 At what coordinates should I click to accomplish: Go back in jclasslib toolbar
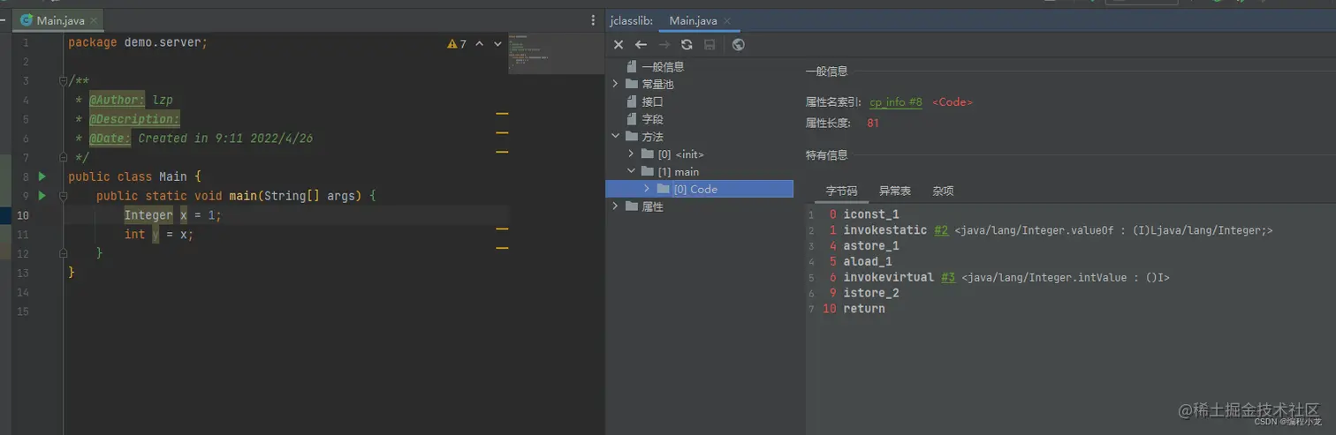tap(641, 44)
